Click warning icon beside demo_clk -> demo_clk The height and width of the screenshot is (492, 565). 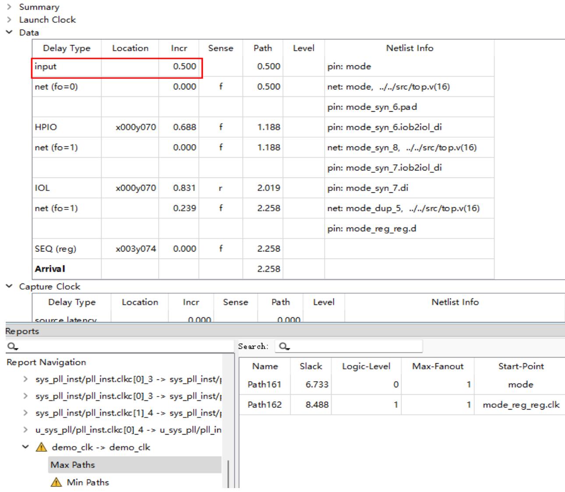[x=42, y=447]
